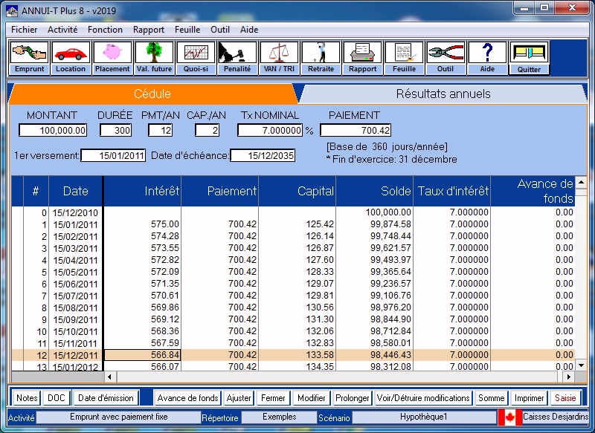Click the DURÉE field showing 300
This screenshot has width=595, height=433.
click(116, 130)
